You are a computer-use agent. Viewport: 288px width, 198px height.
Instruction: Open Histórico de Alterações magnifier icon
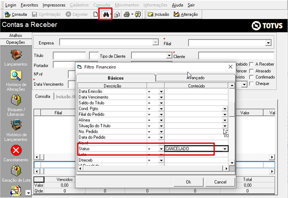click(x=16, y=75)
